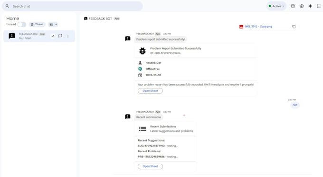Click the calendar icon next to 2025-10-01

click(140, 75)
